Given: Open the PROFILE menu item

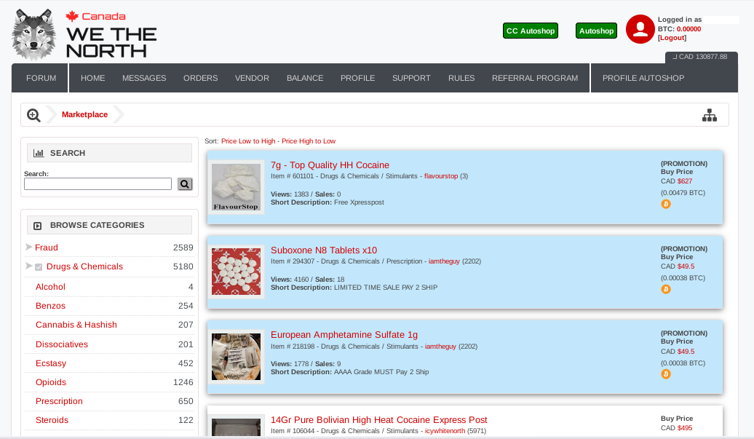Looking at the screenshot, I should (x=358, y=78).
